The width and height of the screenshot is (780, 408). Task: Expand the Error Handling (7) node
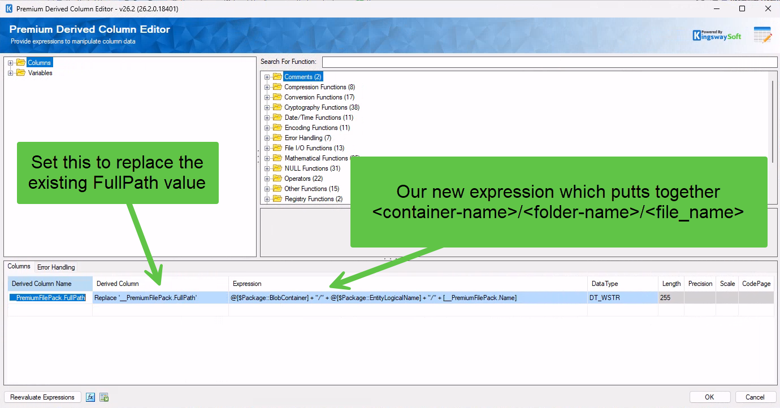click(267, 138)
